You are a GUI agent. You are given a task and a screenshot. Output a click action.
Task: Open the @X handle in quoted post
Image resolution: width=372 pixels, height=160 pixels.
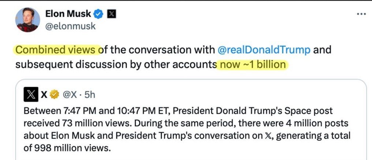pos(69,95)
